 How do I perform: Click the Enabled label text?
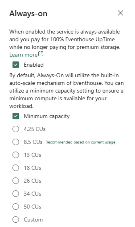34,65
